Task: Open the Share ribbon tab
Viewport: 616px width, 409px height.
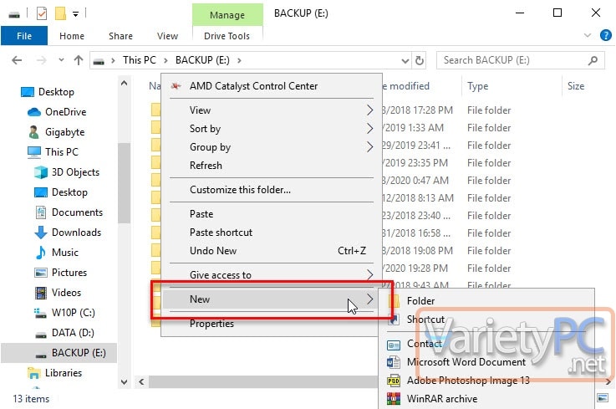Action: click(120, 36)
